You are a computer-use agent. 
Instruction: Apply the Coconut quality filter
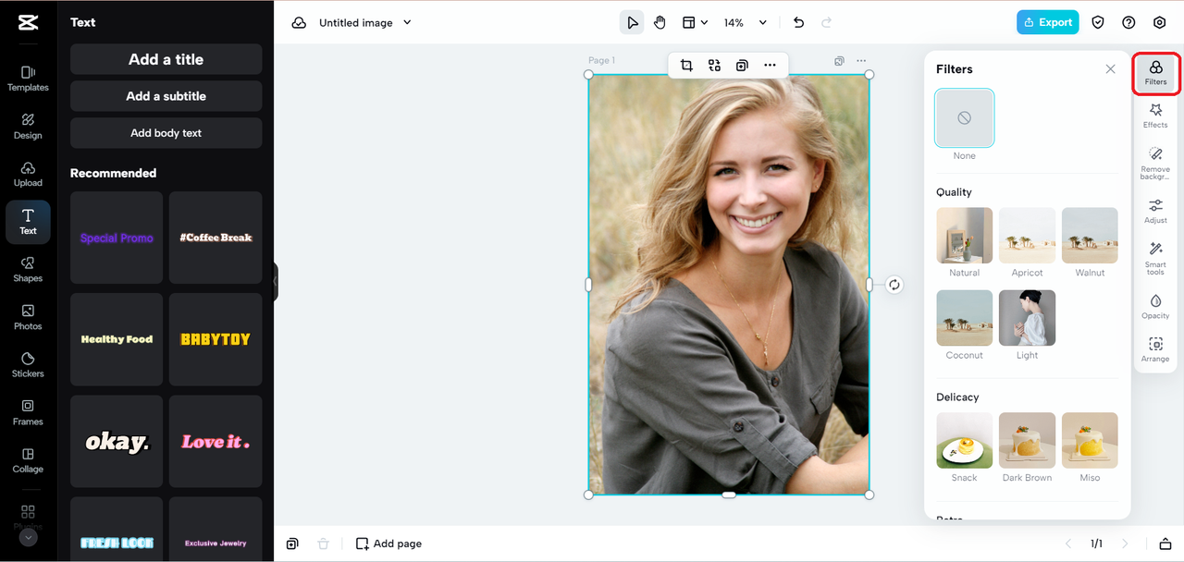[x=964, y=318]
